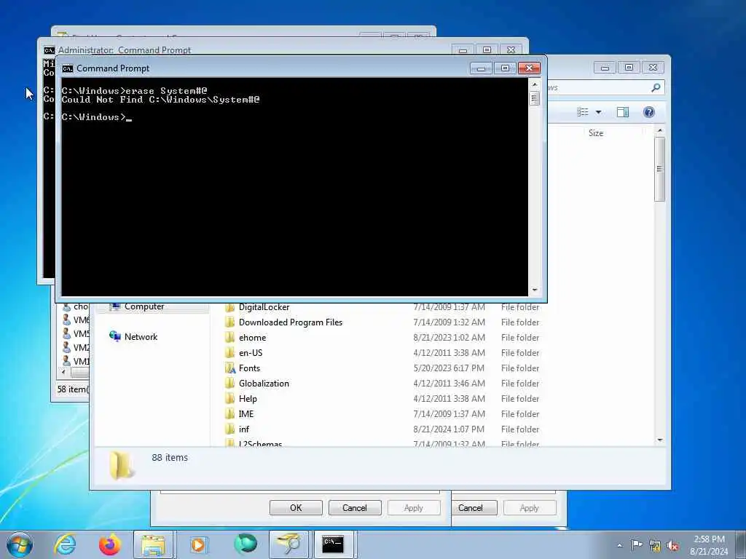Select the inf folder
This screenshot has width=746, height=559.
click(x=243, y=429)
